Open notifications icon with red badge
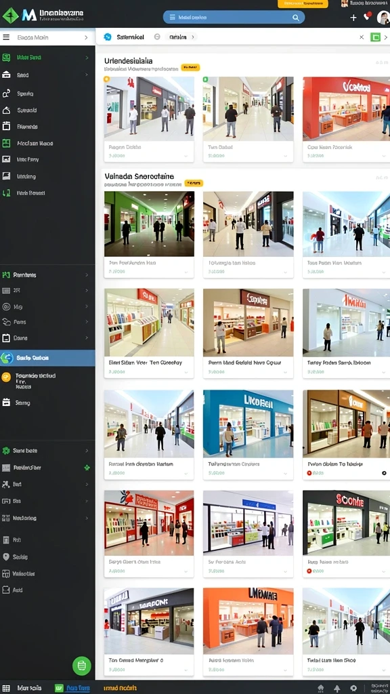Image resolution: width=390 pixels, height=694 pixels. pyautogui.click(x=367, y=16)
